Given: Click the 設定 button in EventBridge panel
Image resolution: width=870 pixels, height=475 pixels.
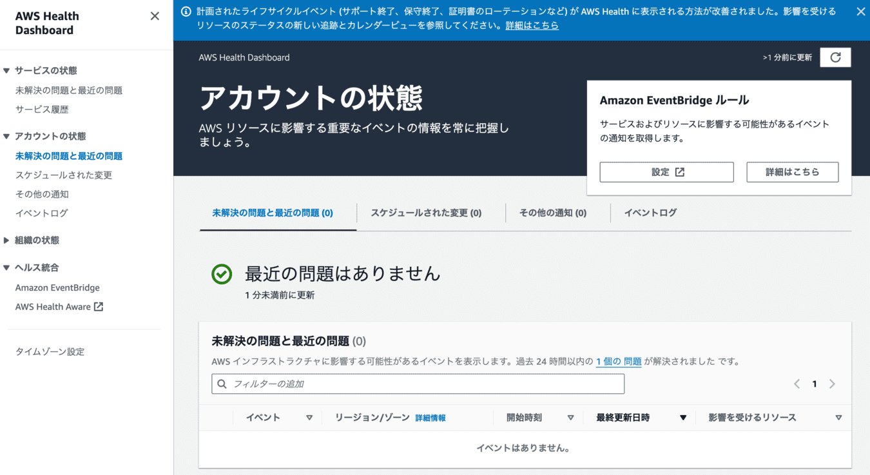Looking at the screenshot, I should pos(666,172).
